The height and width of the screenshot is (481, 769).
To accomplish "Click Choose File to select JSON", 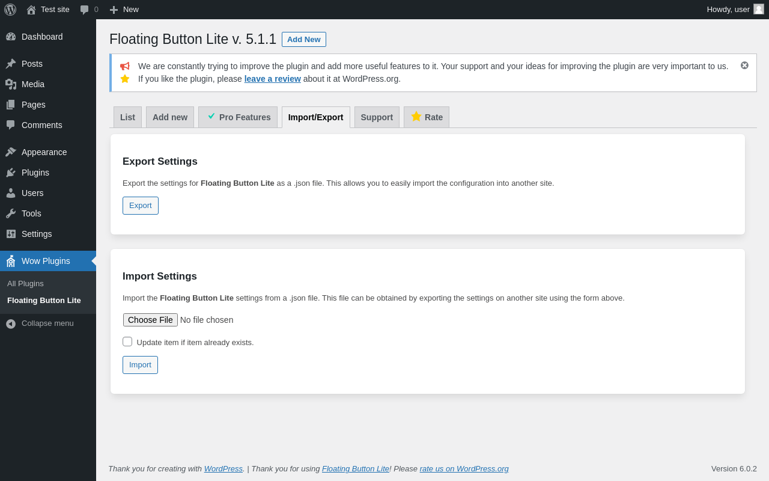I will point(150,320).
